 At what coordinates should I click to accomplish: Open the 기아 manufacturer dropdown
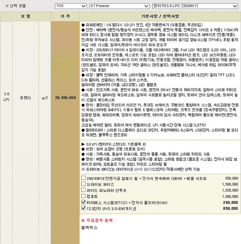[71, 6]
